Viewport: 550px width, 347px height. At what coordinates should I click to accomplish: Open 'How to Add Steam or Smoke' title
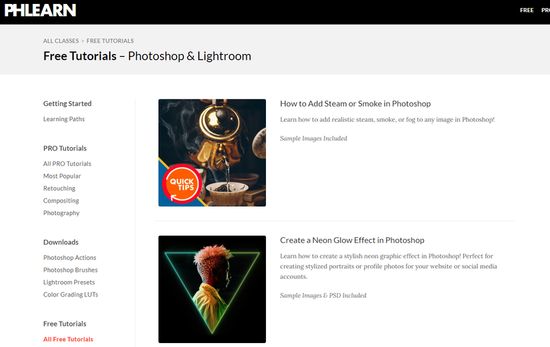click(355, 104)
